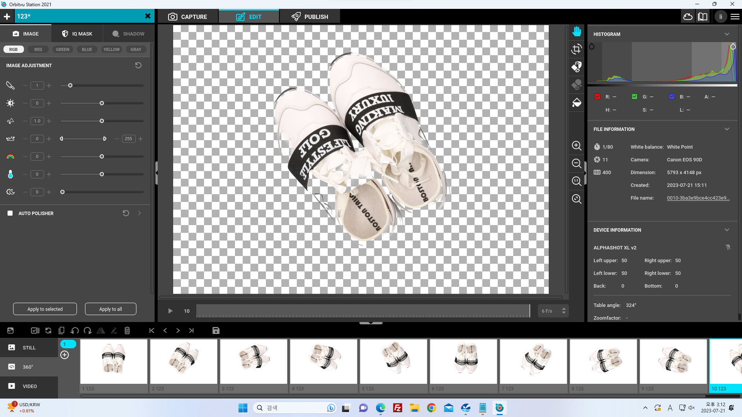Screen dimensions: 742x417
Task: Collapse the left panel with arrow handle
Action: tap(157, 173)
